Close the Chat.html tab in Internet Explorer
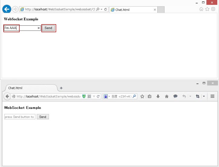 coord(155,10)
